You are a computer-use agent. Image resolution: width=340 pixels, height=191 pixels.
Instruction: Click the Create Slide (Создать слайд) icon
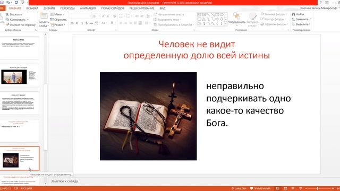point(44,16)
